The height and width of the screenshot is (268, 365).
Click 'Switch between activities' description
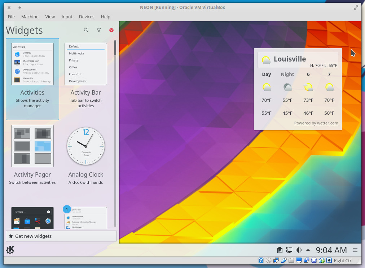click(32, 182)
